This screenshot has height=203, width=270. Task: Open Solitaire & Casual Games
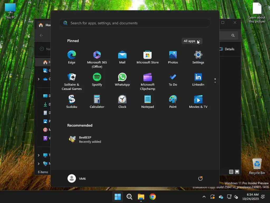pyautogui.click(x=72, y=81)
